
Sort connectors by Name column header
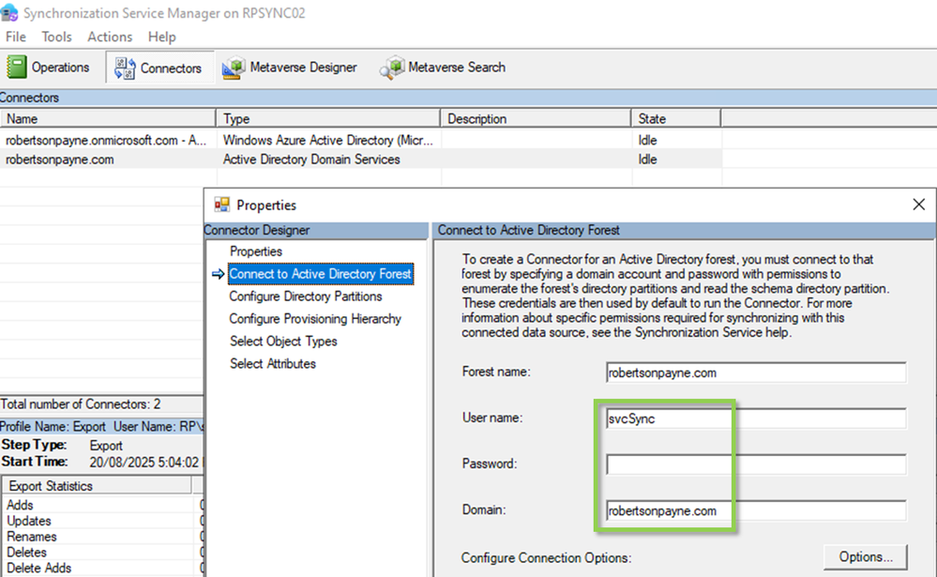(x=108, y=118)
